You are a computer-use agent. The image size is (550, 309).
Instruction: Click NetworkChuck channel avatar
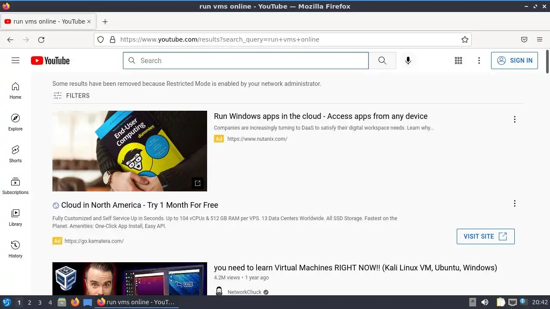[x=219, y=292]
